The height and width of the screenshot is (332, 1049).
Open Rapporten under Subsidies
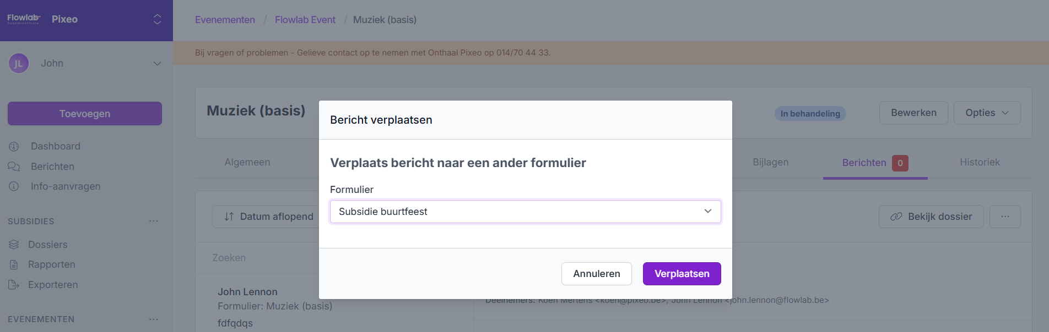51,264
